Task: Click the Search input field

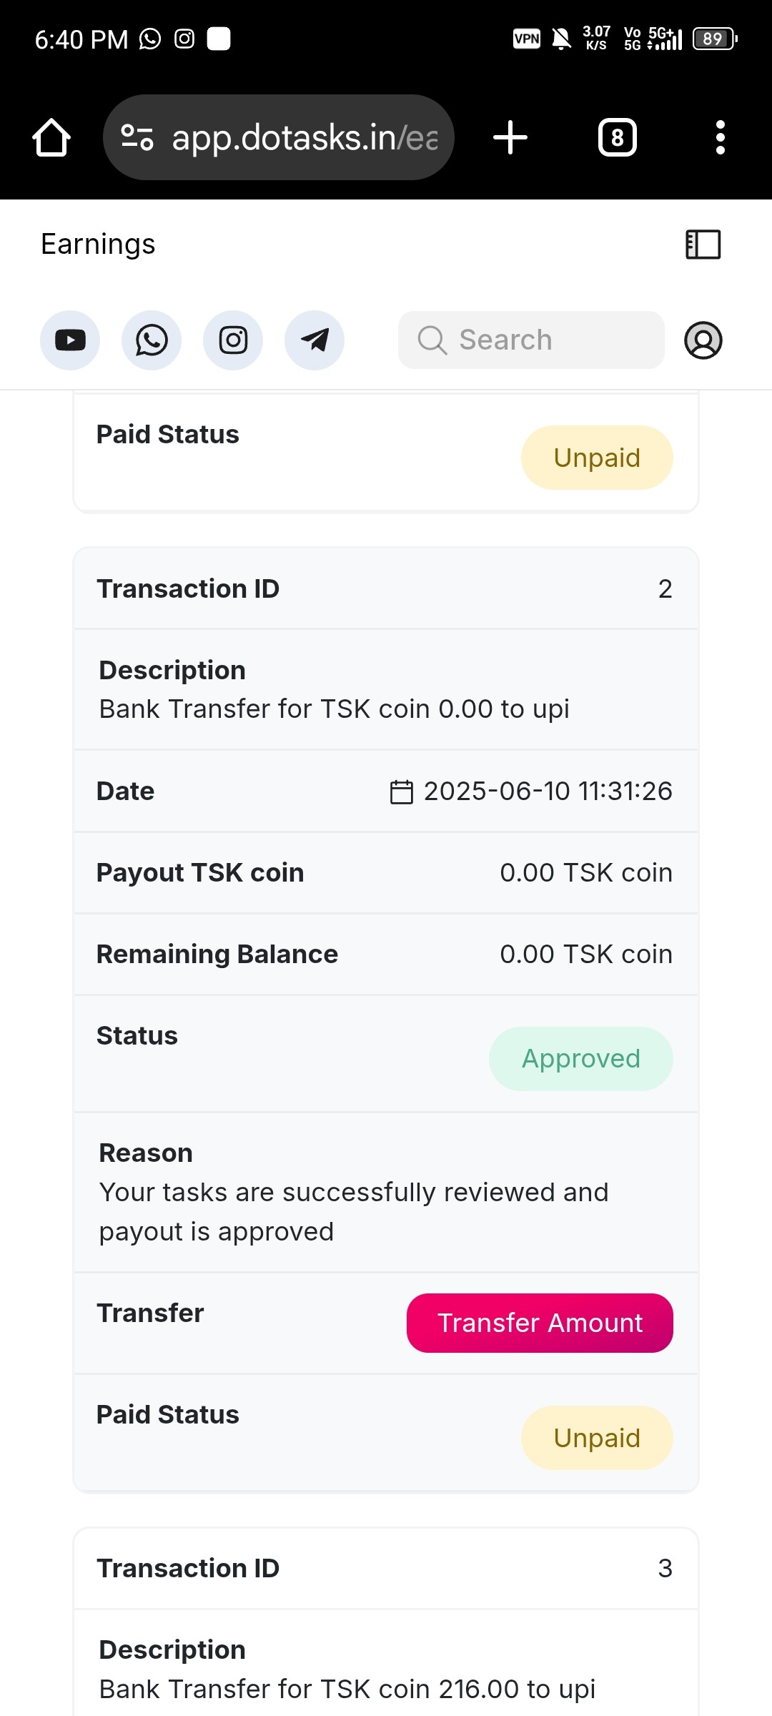Action: click(x=531, y=340)
